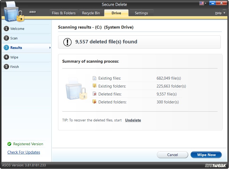Click the green checkmark beside Registered Version
Image resolution: width=229 pixels, height=169 pixels.
point(9,144)
